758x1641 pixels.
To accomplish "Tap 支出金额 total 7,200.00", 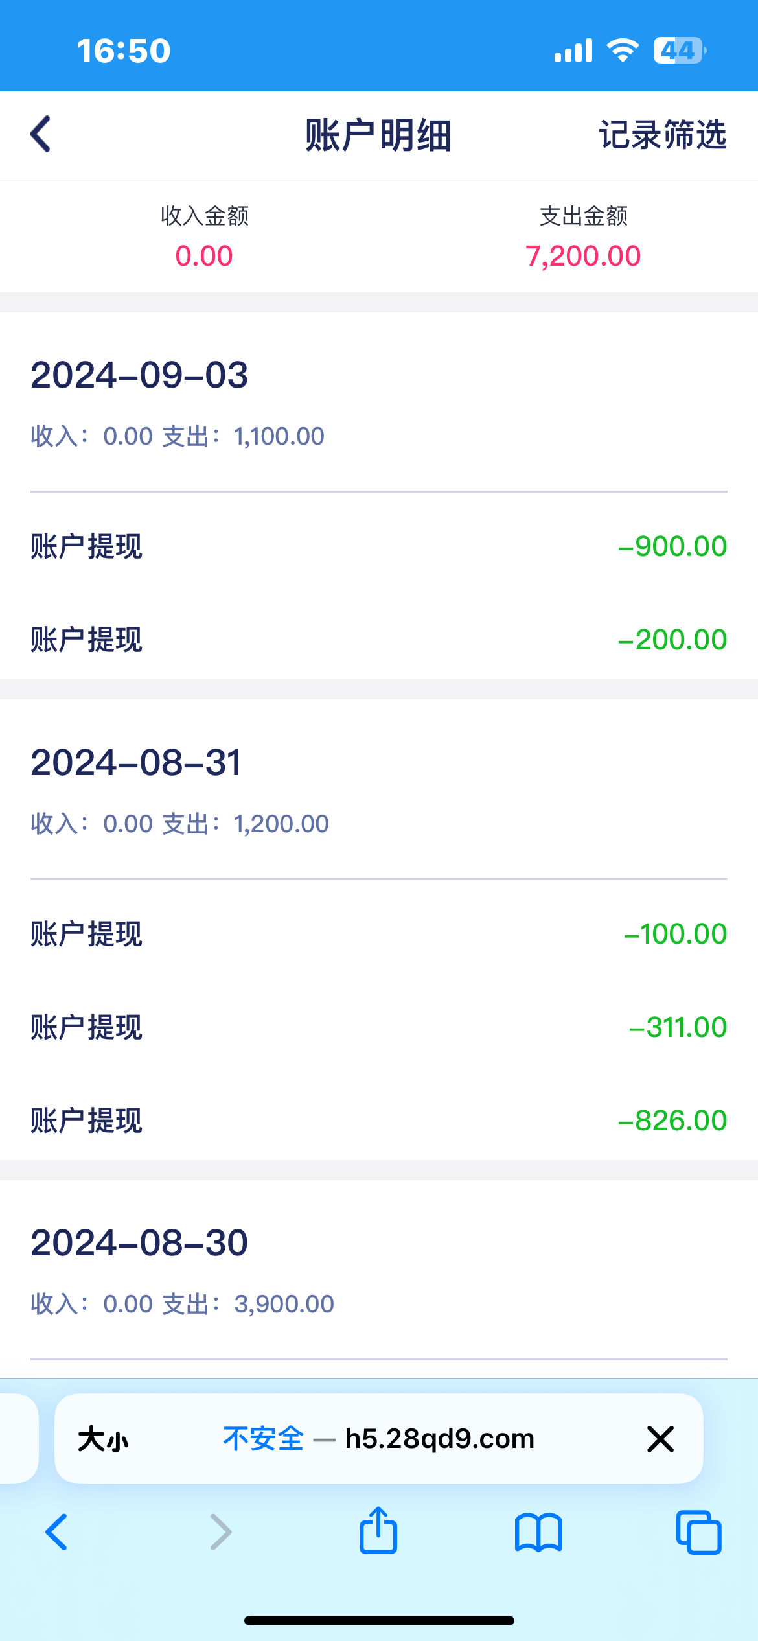I will (x=583, y=255).
